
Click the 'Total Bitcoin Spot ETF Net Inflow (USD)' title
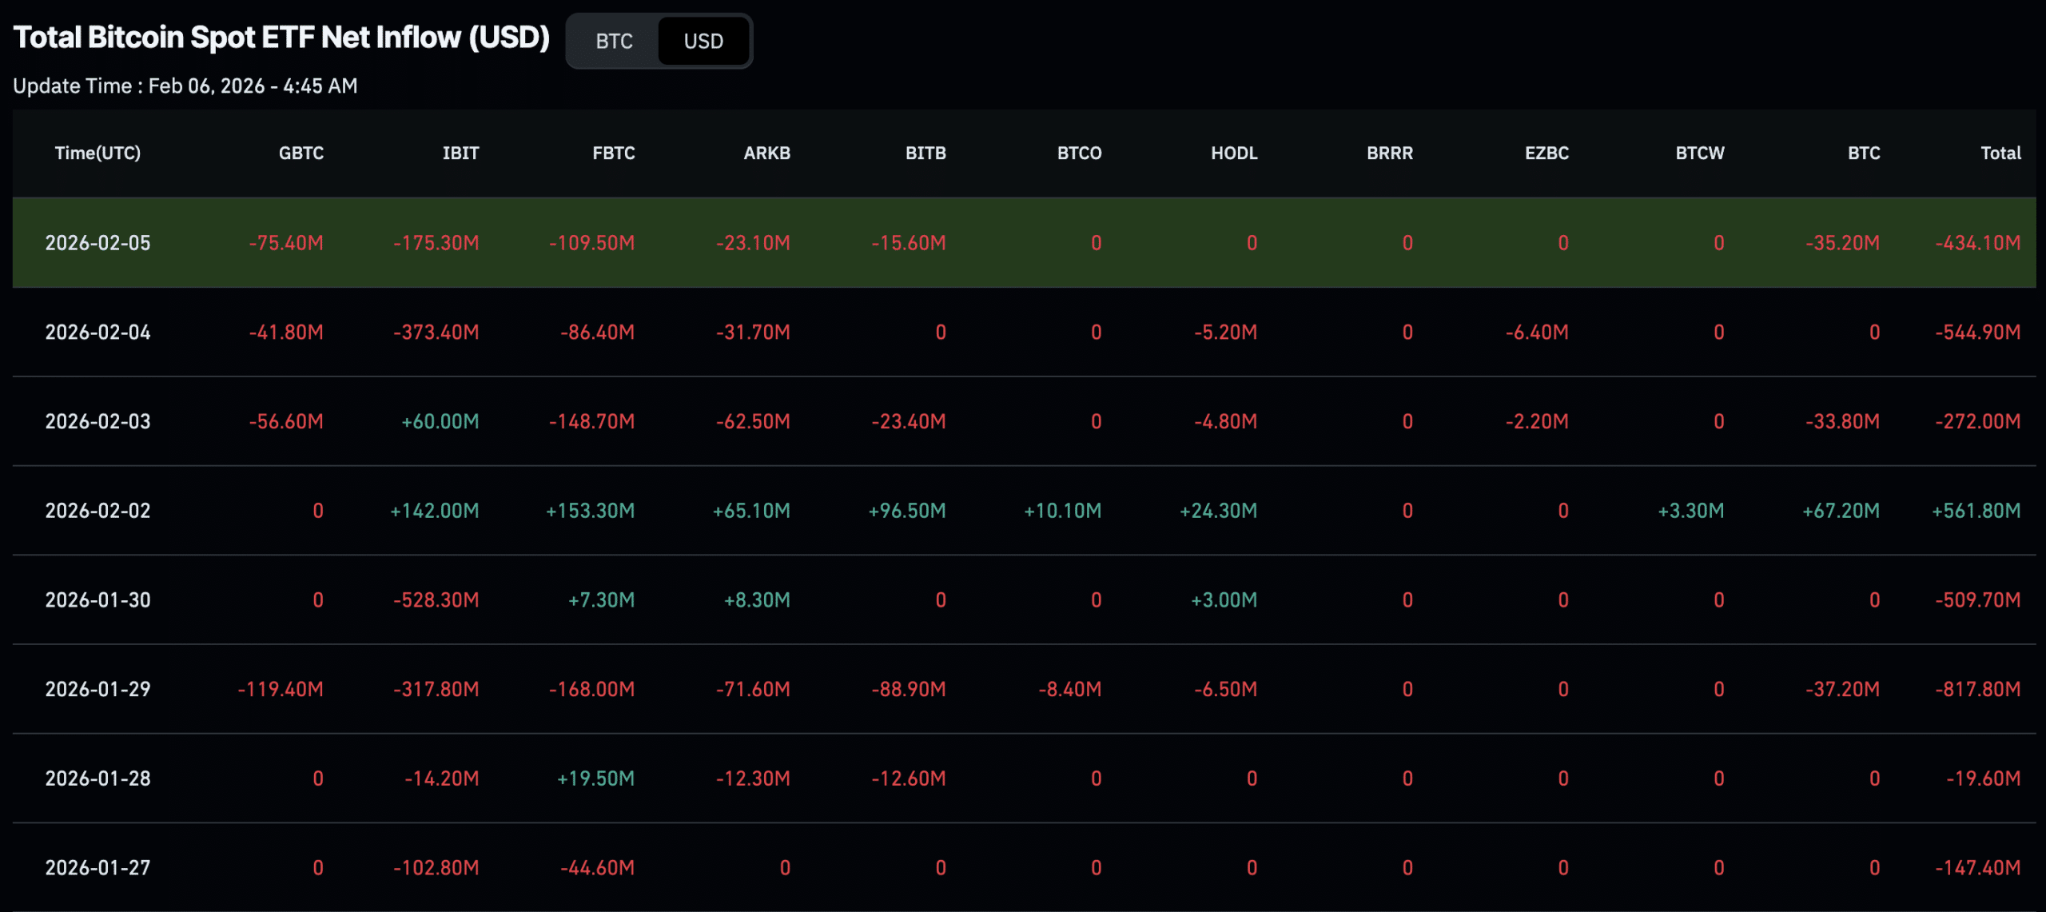(x=281, y=38)
